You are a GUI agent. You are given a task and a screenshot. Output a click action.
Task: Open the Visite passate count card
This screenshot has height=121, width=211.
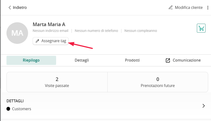pyautogui.click(x=57, y=82)
